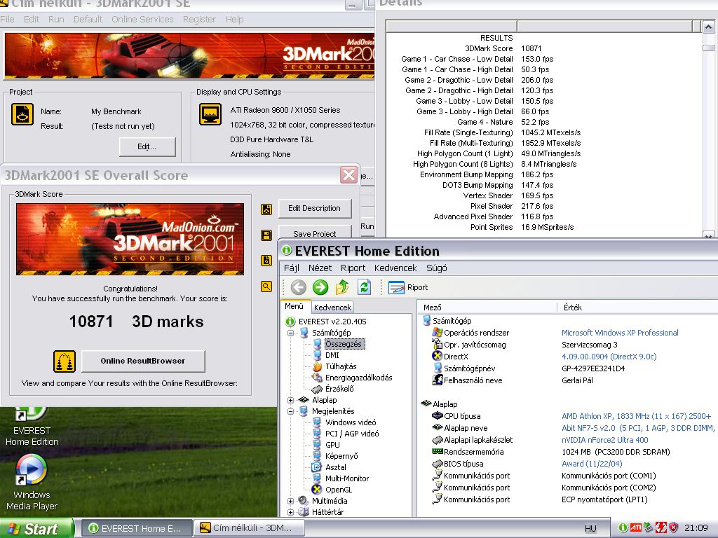Click the EVEREST up-level folder arrow icon
The image size is (718, 538).
pyautogui.click(x=342, y=287)
